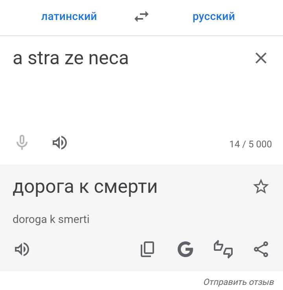The width and height of the screenshot is (283, 290).
Task: Place the cursor in 'a stra ze neca'
Action: click(70, 58)
